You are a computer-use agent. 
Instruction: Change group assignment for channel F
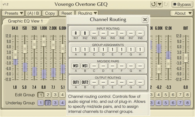coord(122,50)
